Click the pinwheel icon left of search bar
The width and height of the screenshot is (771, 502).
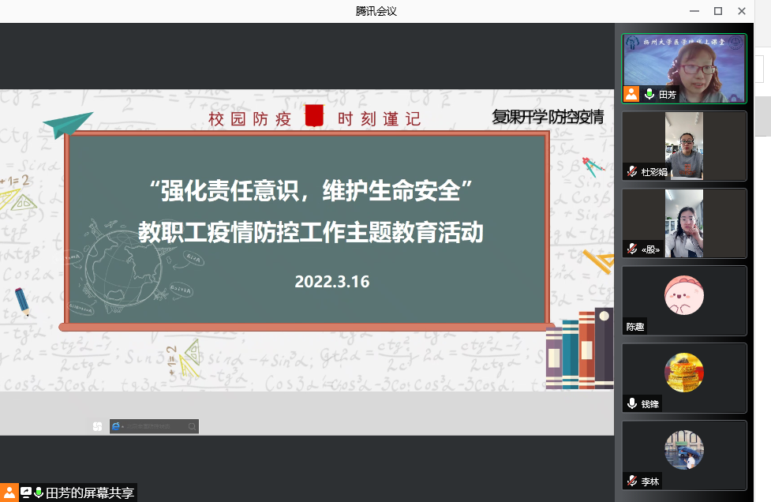[x=97, y=426]
